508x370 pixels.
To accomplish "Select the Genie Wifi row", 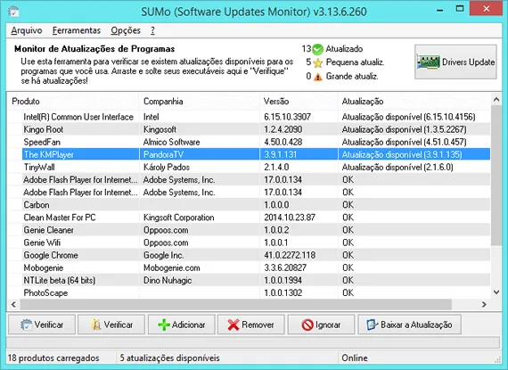I will tap(249, 243).
